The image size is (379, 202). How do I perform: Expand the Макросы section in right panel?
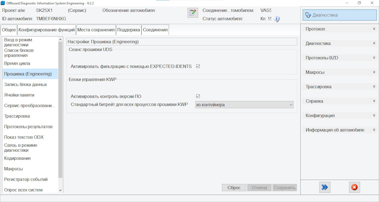[340, 72]
